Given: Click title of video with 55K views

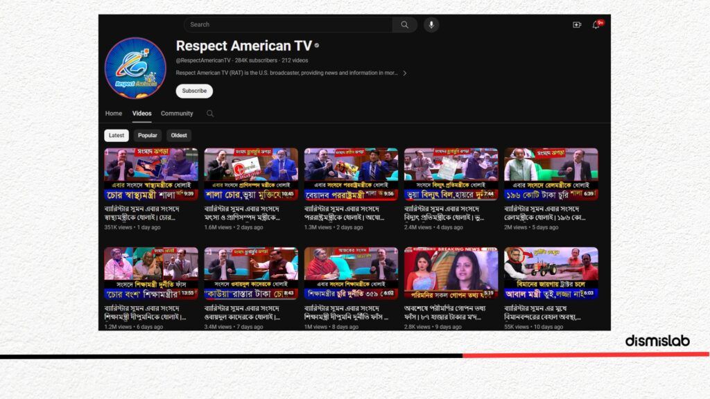Looking at the screenshot, I should click(542, 312).
